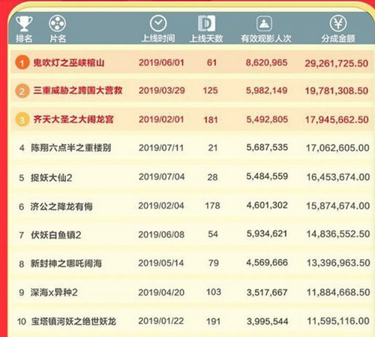The image size is (375, 337).
Task: Open film 鬼吹灯之巫峡棺山
Action: (69, 62)
